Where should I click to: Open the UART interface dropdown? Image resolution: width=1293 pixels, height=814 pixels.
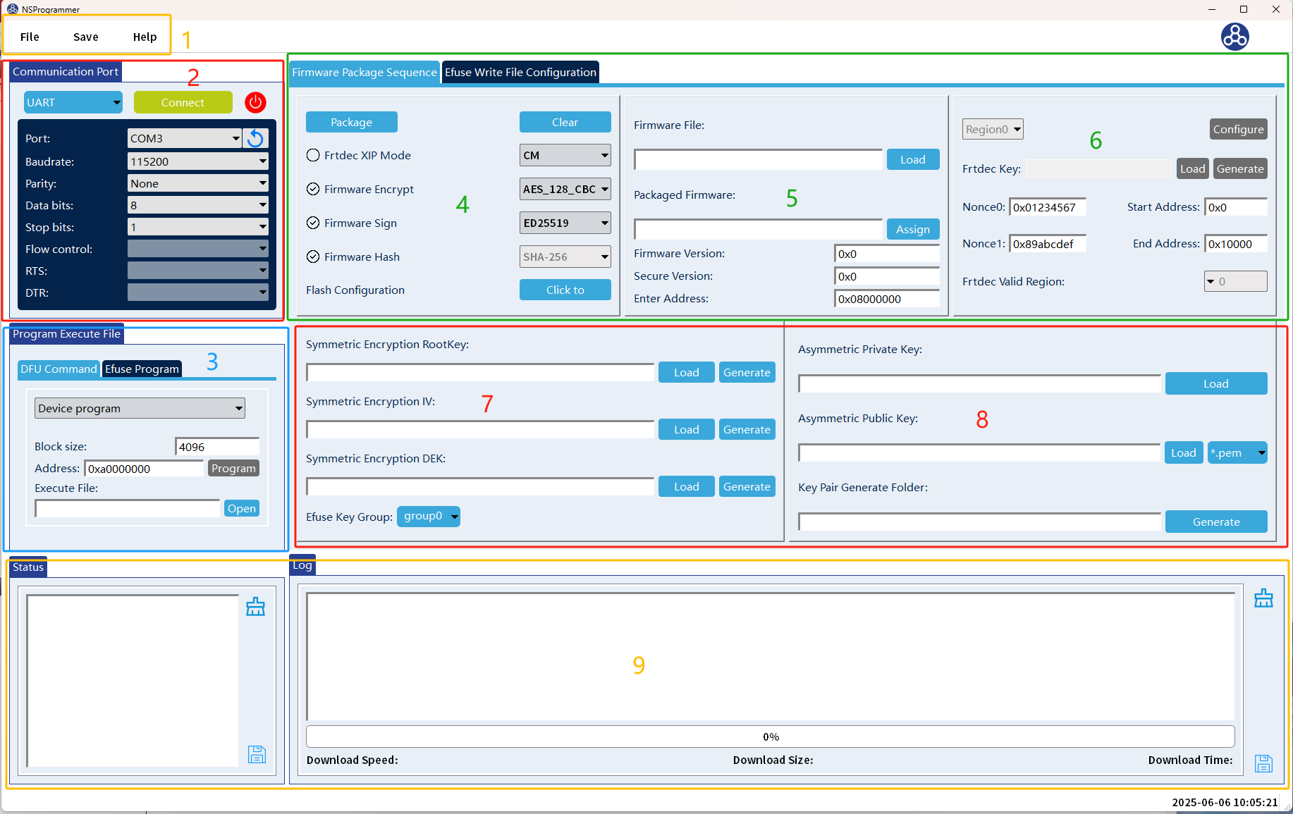(73, 102)
